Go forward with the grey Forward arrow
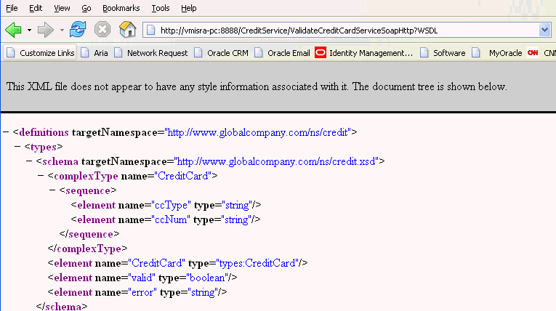 pos(45,30)
